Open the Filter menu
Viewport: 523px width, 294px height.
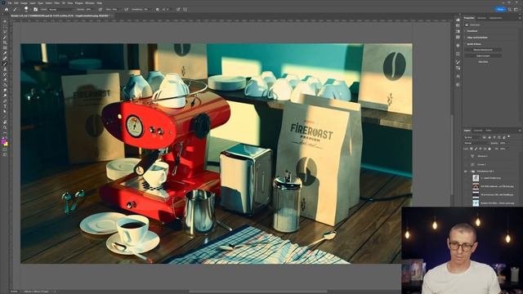pos(56,3)
